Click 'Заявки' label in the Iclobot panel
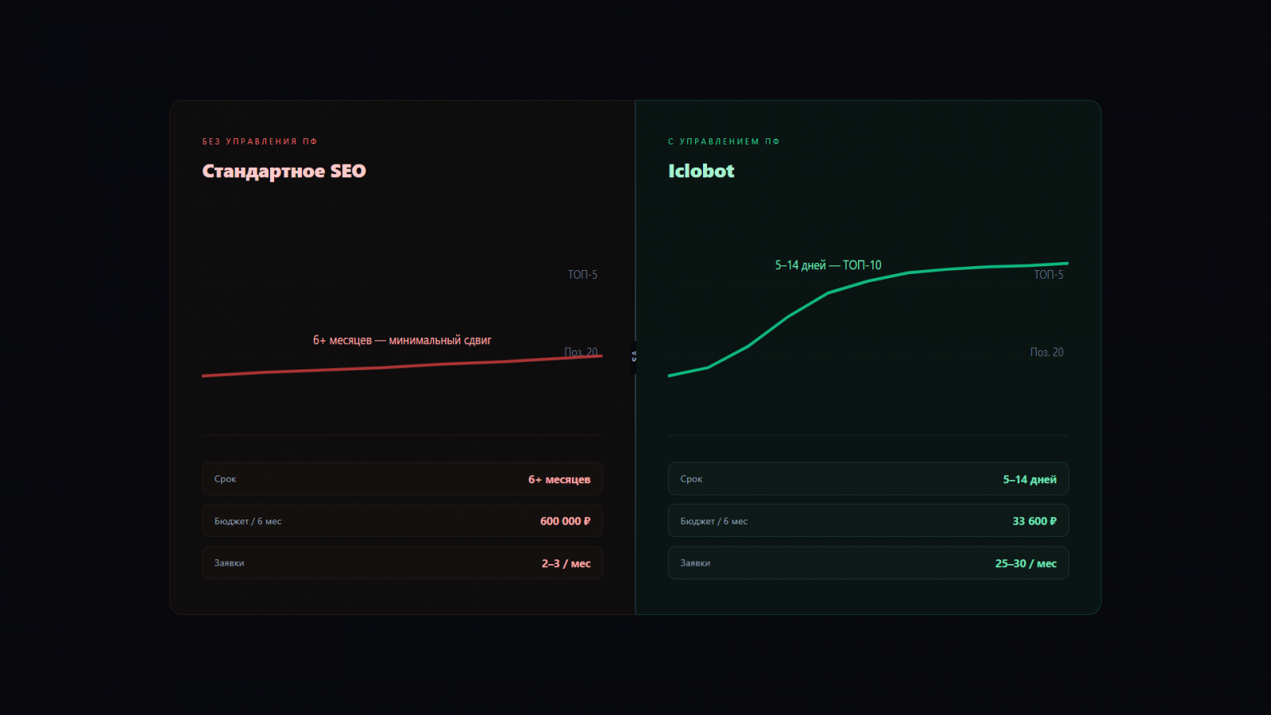This screenshot has height=715, width=1271. [695, 563]
